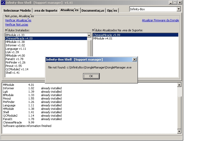Close the Infinity-Box Shell main window
Viewport: 211px width, 158px height.
(x=180, y=3)
